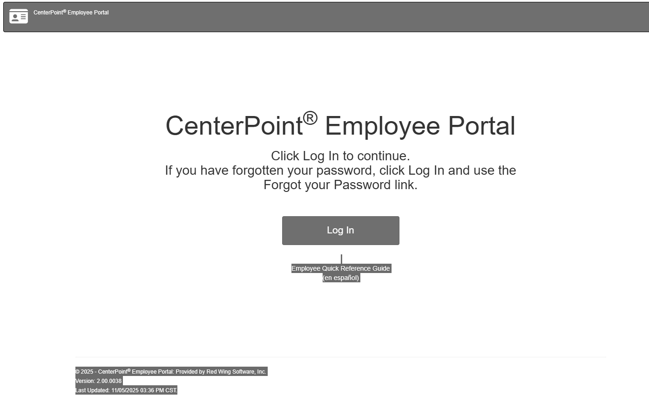Open the Employee Quick Reference Guide link
649x396 pixels.
pos(340,268)
